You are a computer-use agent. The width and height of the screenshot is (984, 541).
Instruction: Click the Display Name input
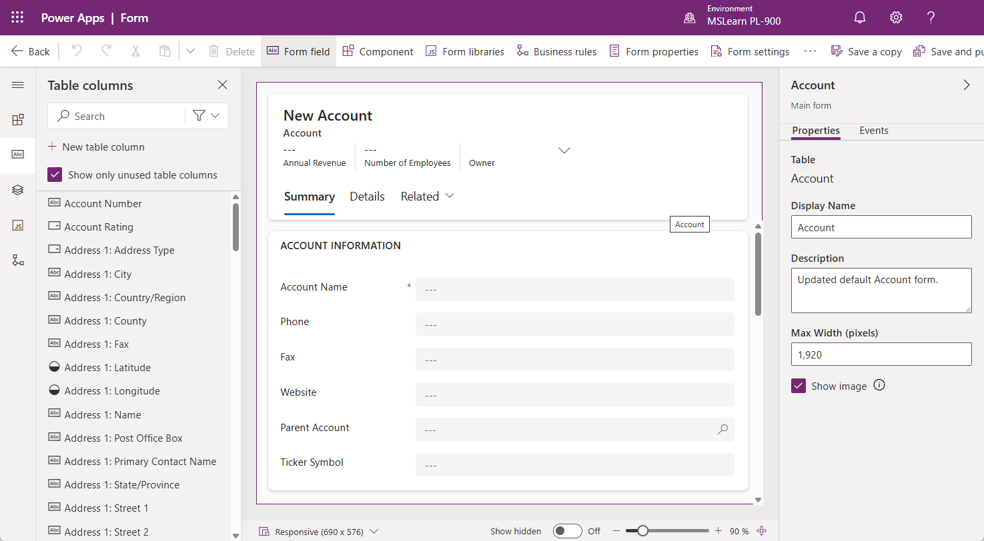pyautogui.click(x=881, y=227)
